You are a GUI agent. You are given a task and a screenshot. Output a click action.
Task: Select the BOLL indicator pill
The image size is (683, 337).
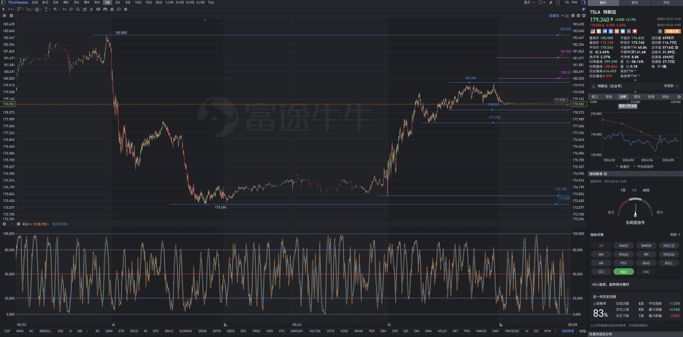click(669, 263)
